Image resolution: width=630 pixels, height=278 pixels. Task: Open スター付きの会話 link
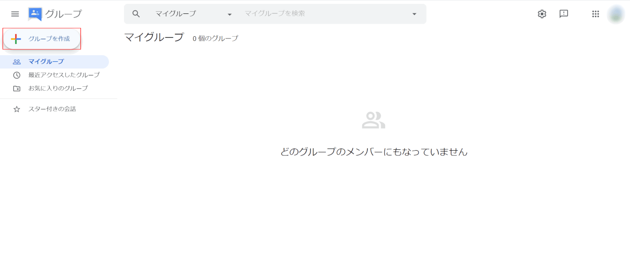52,109
